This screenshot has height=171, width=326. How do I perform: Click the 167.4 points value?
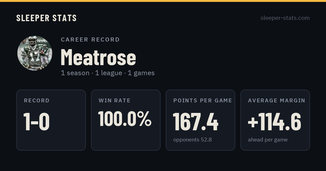(x=196, y=122)
